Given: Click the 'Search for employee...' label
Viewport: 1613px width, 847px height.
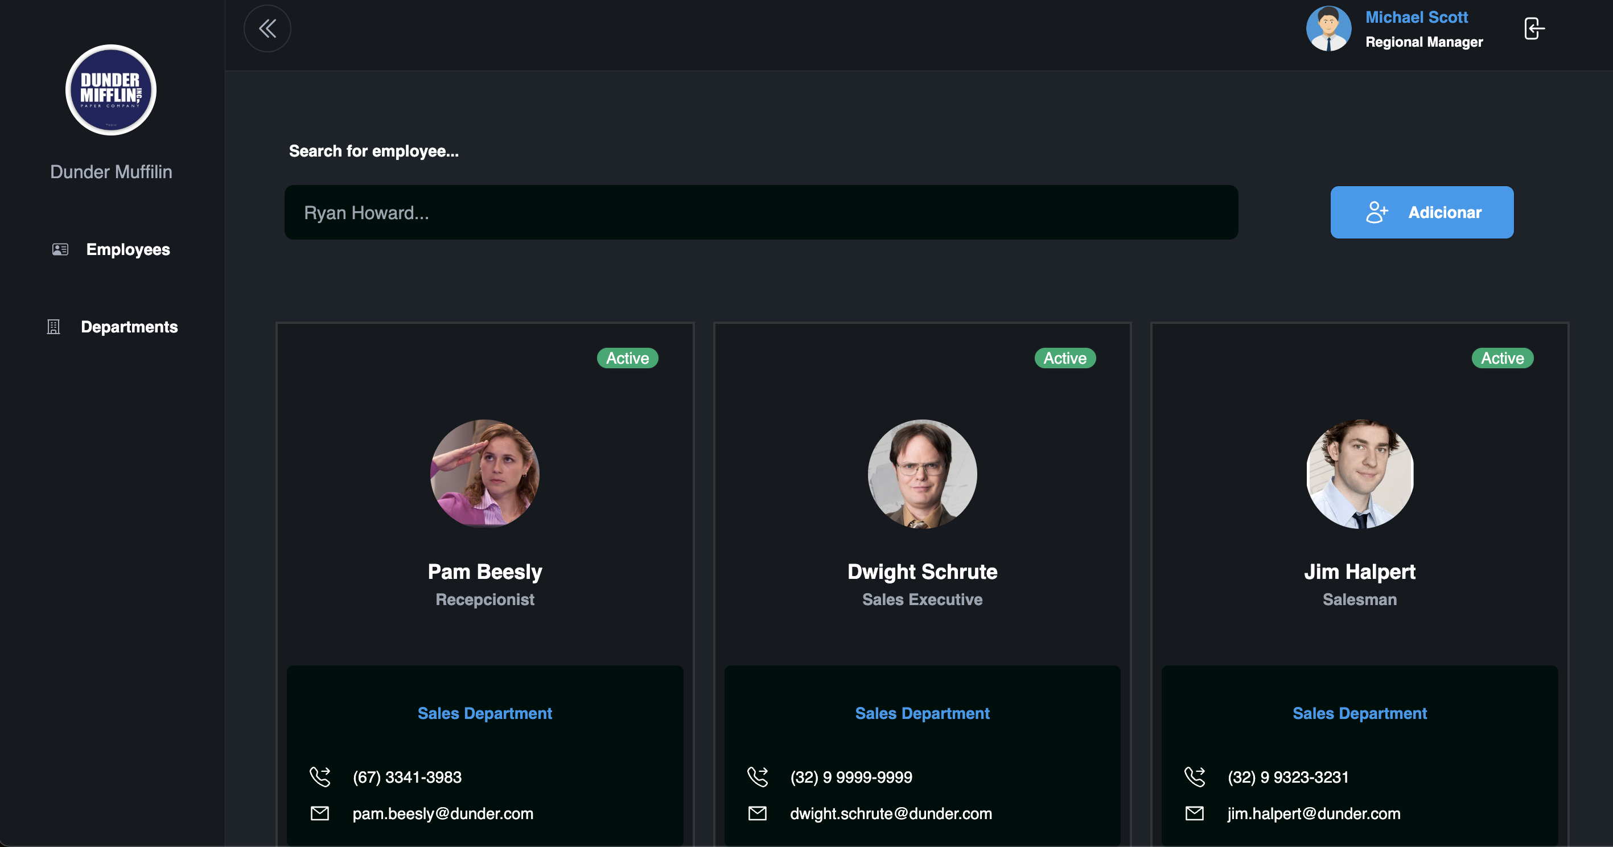Looking at the screenshot, I should (374, 151).
